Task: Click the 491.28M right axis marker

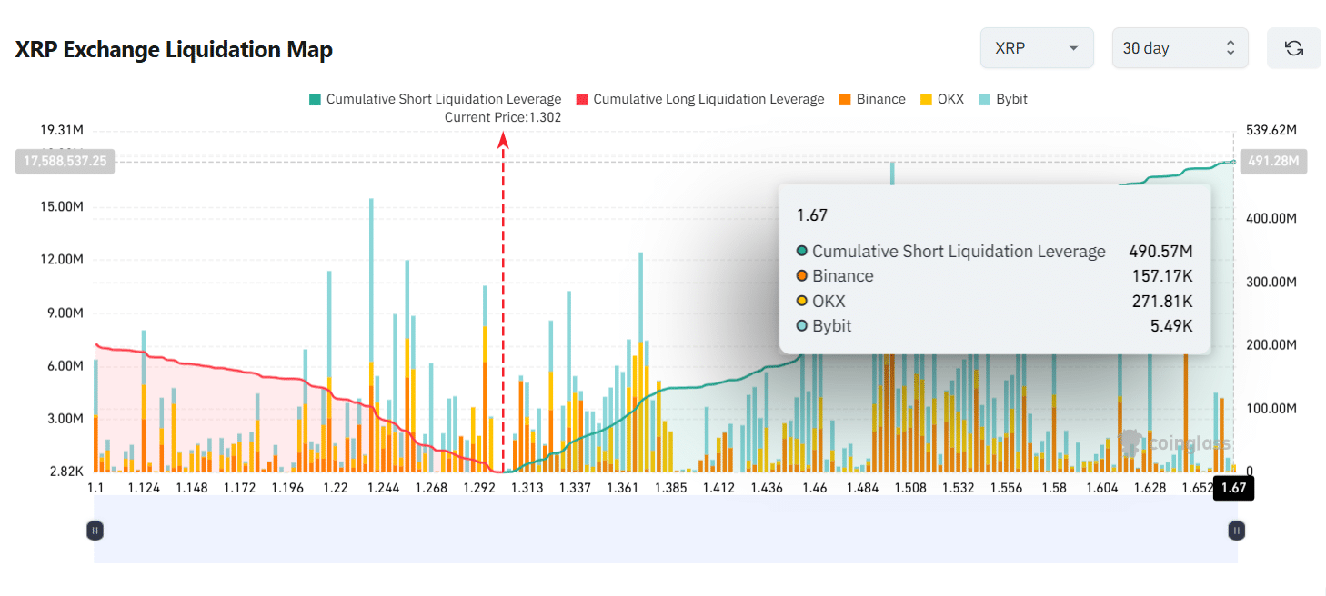Action: 1274,162
